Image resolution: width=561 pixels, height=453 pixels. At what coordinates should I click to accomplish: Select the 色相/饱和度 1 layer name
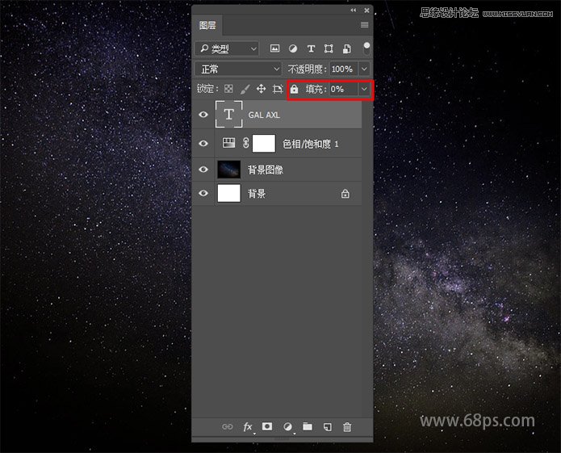tap(311, 144)
